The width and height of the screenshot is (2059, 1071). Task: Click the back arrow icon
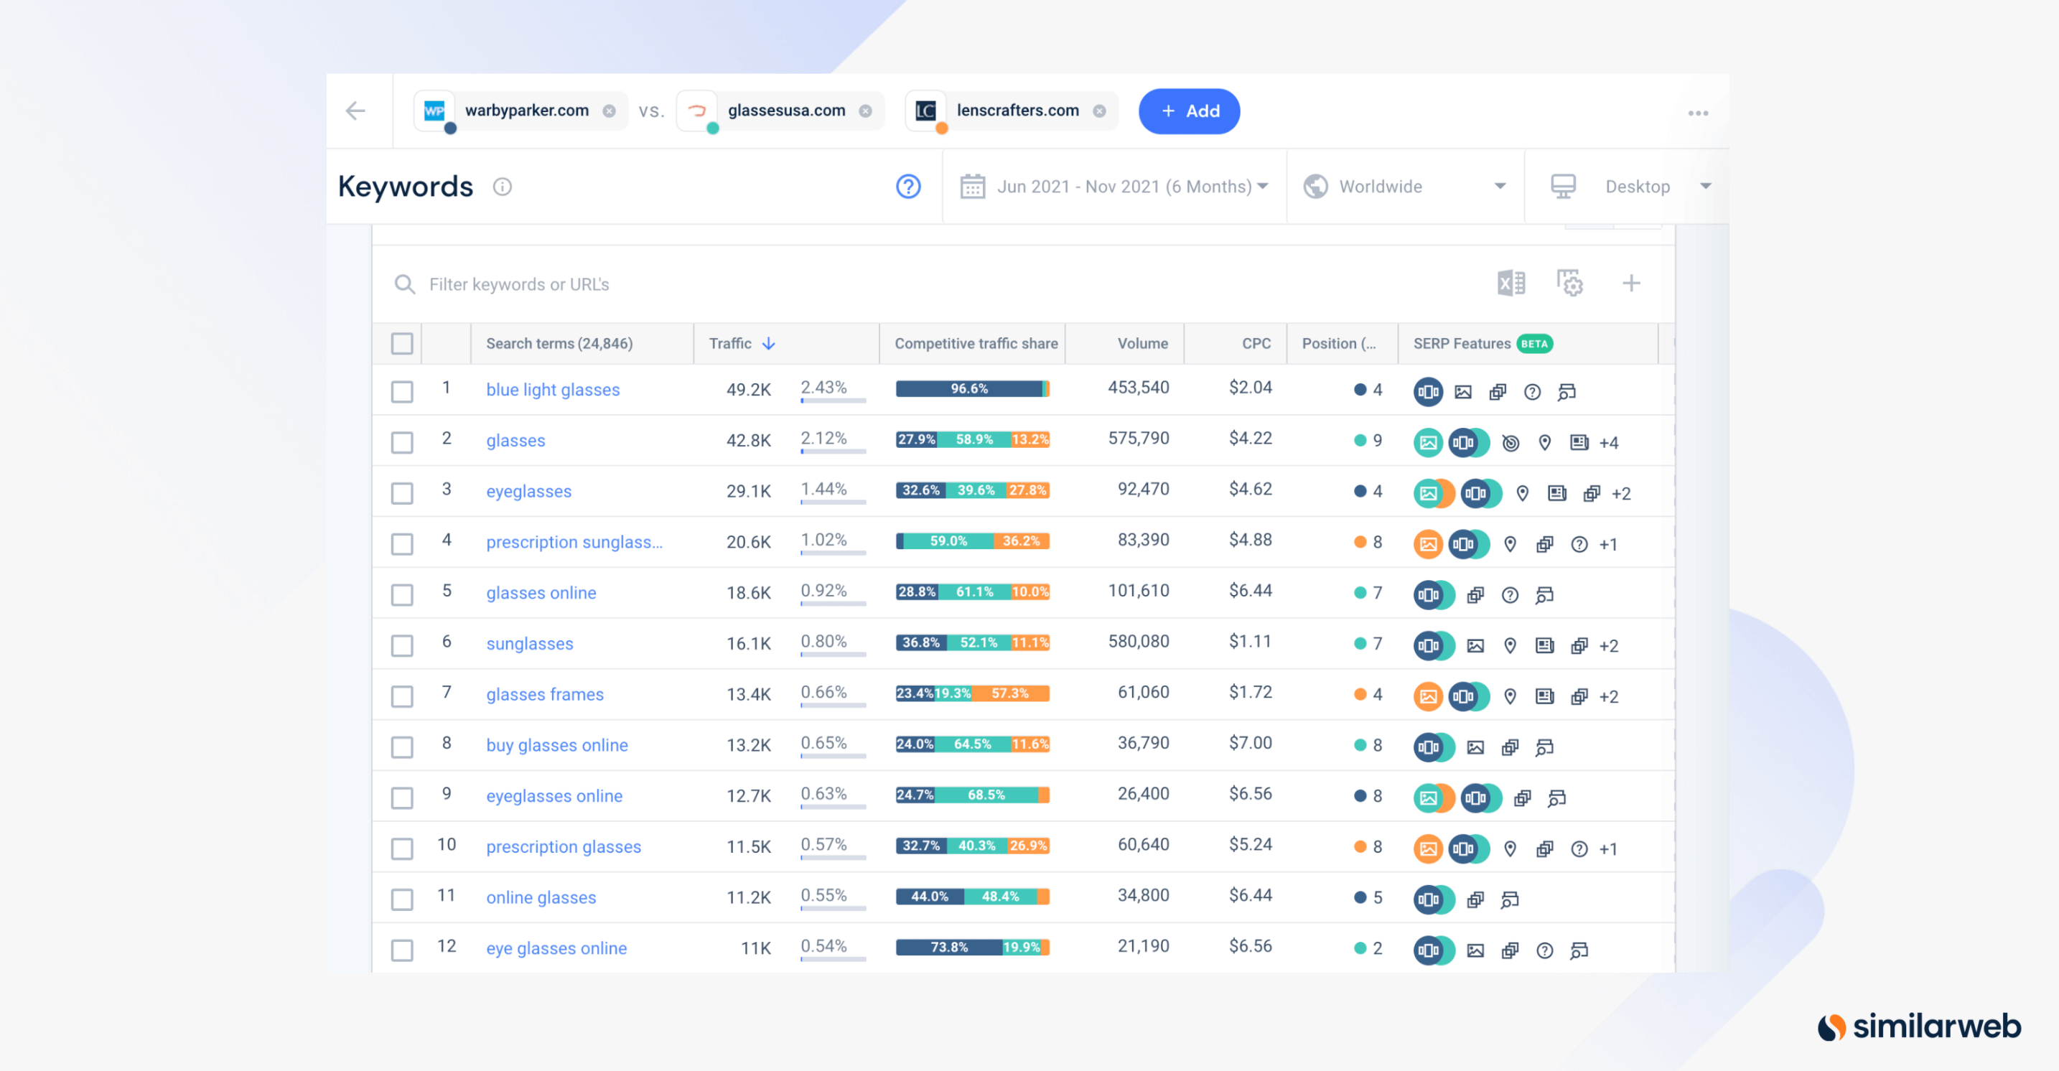(x=355, y=111)
